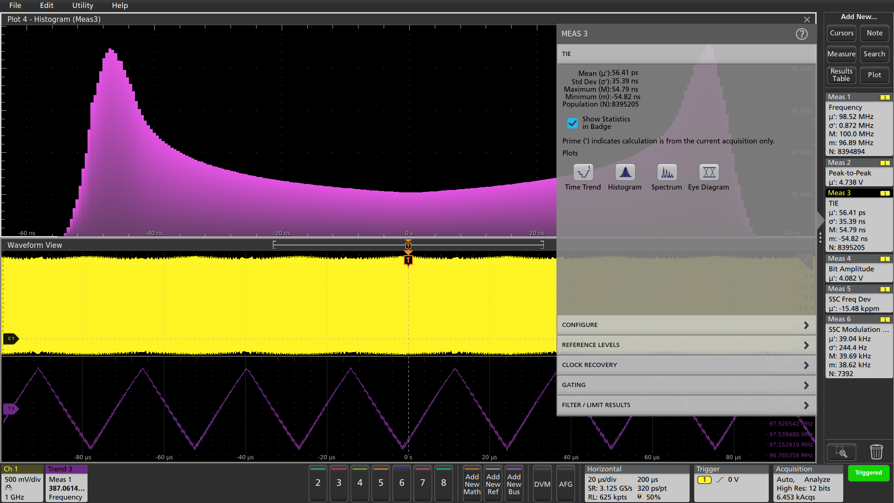Add new Cursors from the sidebar
This screenshot has height=503, width=894.
coord(841,33)
